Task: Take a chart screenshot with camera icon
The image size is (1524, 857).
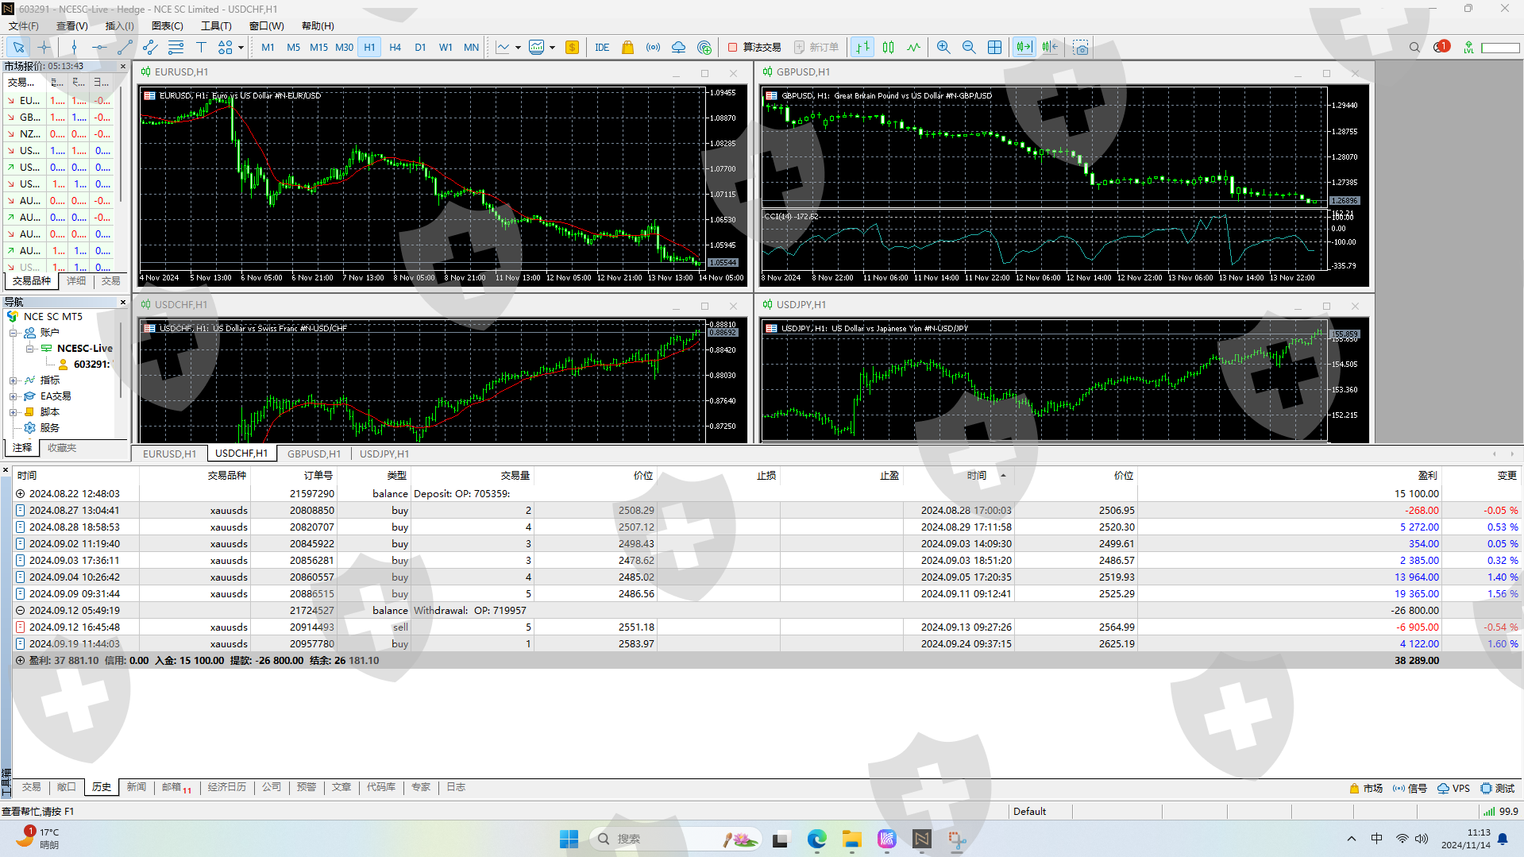Action: pos(1080,48)
